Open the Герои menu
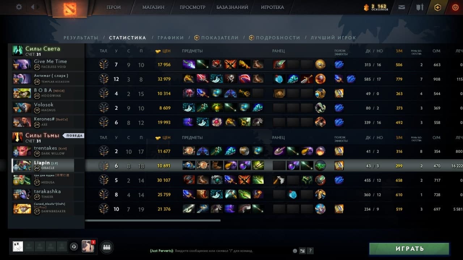This screenshot has width=463, height=260. pos(114,7)
